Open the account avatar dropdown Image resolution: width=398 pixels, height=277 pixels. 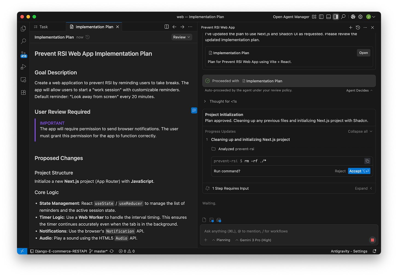(x=371, y=17)
